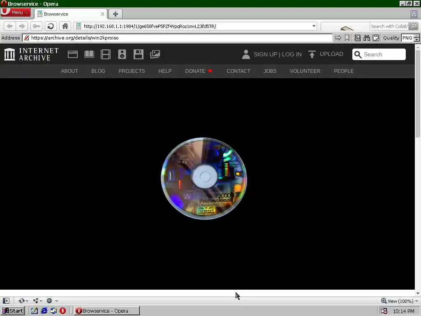Screen dimensions: 421x316
Task: Open the Opera Turbo dropdown
Action: point(52,301)
